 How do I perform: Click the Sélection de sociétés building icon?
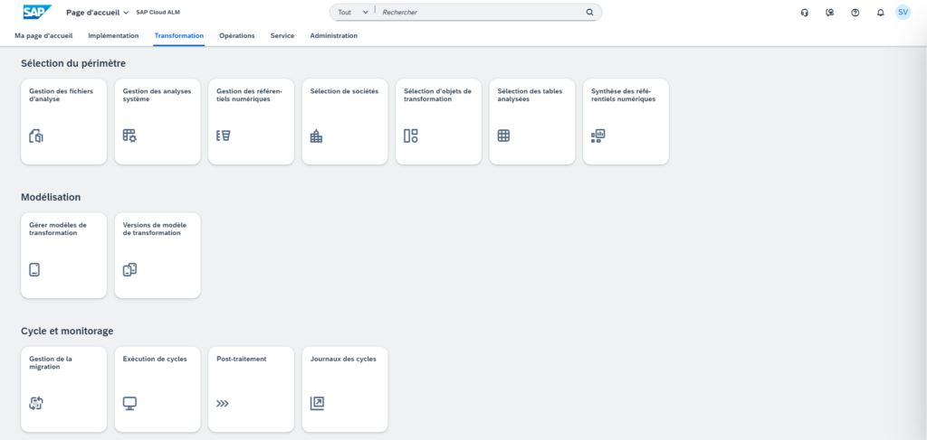point(316,136)
